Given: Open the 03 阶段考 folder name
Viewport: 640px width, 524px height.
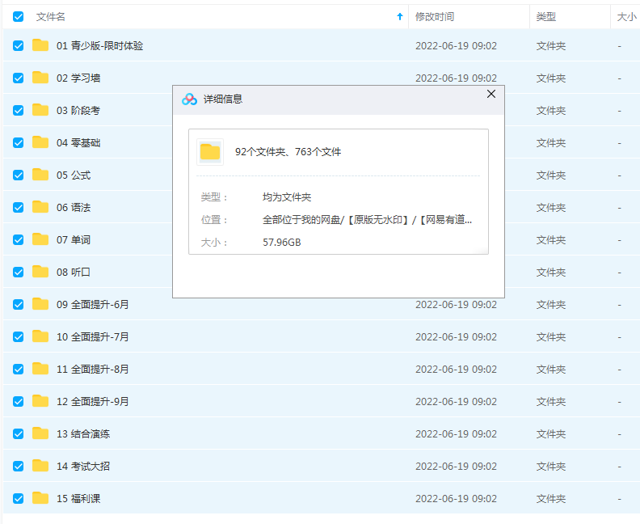Looking at the screenshot, I should 78,110.
